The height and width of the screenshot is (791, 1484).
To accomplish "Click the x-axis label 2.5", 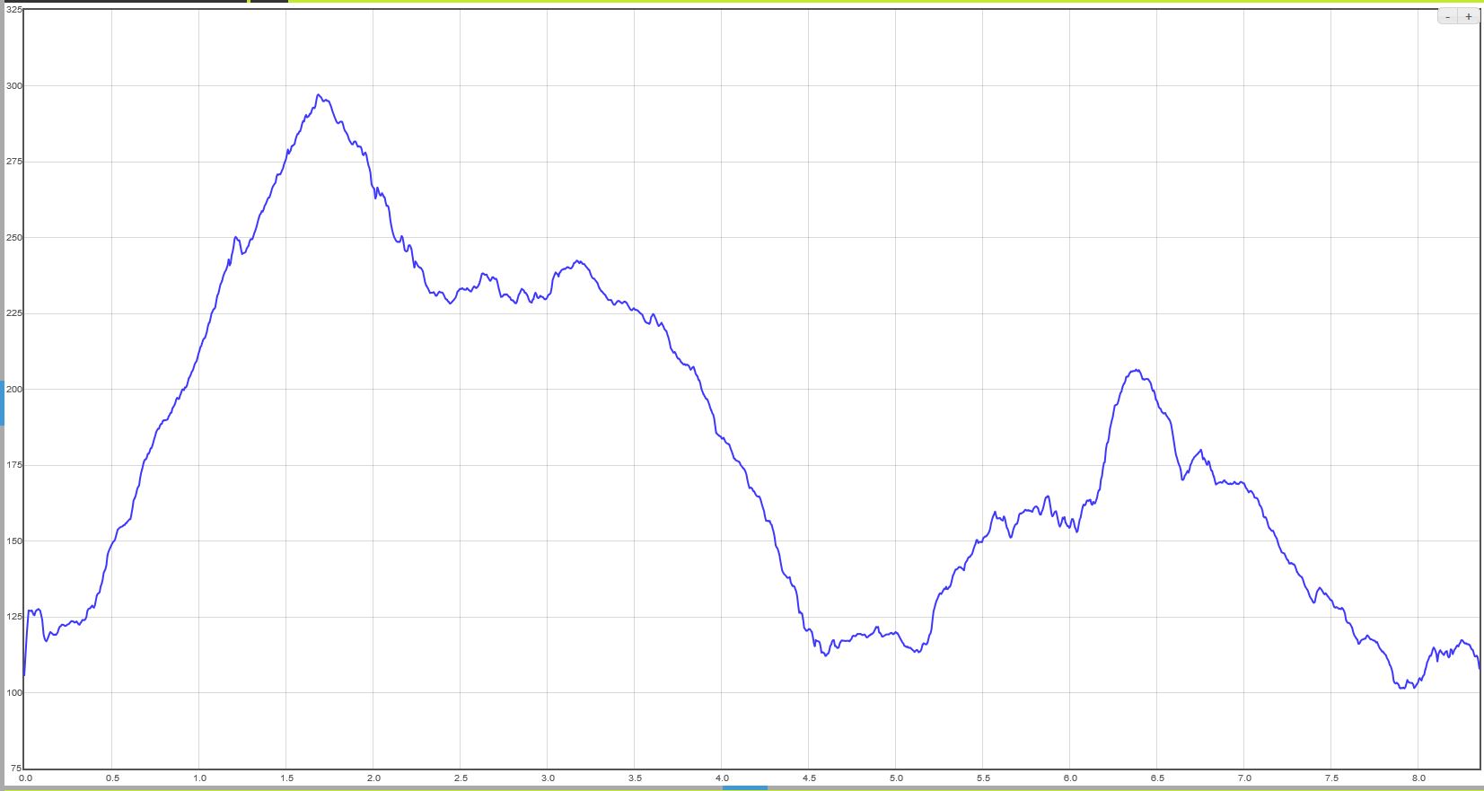I will pos(461,778).
